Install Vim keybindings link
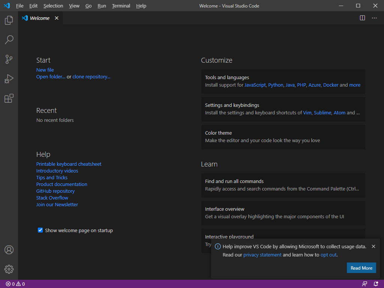Screen dimensions: 384x288 307,112
